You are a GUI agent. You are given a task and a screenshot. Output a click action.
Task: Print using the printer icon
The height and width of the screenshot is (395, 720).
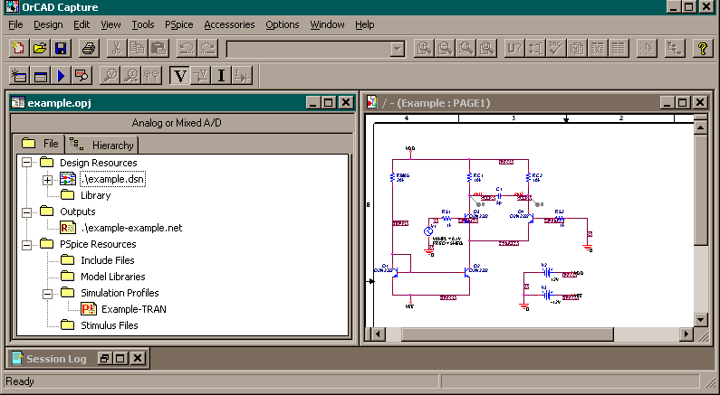tap(89, 48)
